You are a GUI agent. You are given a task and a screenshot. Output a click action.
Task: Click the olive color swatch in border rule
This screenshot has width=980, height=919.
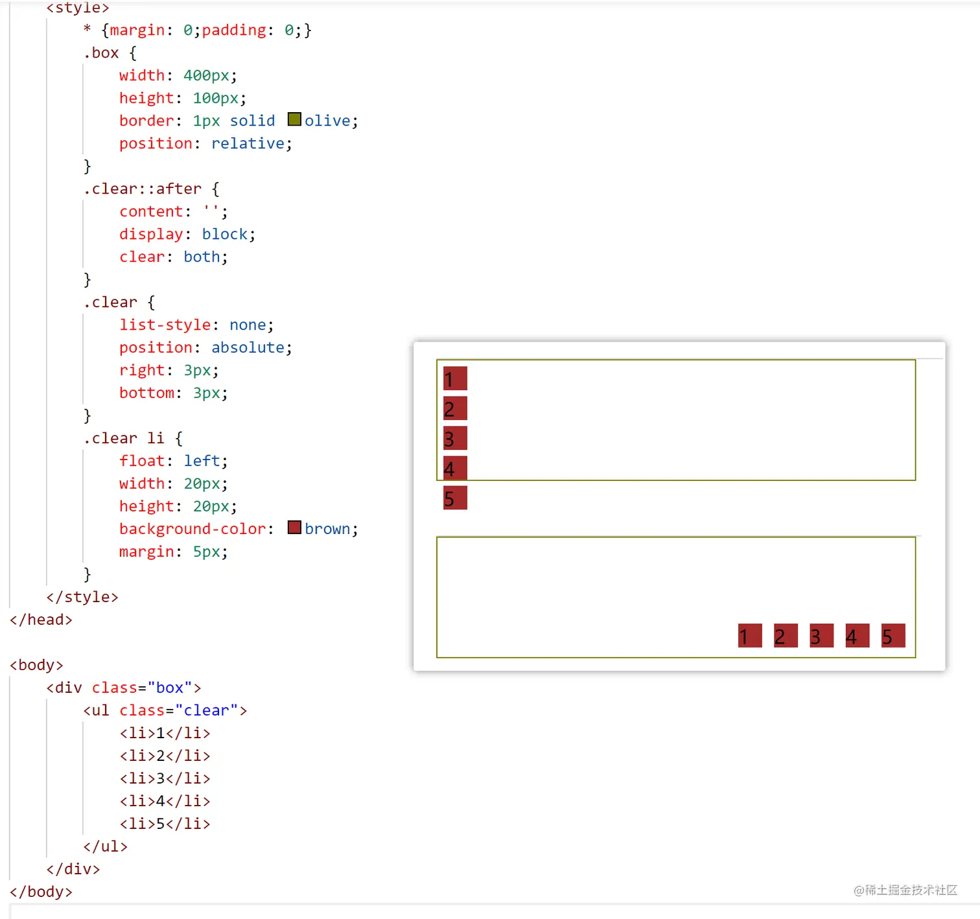click(294, 119)
